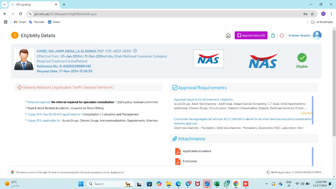The image size is (336, 189).
Task: Open the Exclusions PDF icon
Action: tap(178, 161)
